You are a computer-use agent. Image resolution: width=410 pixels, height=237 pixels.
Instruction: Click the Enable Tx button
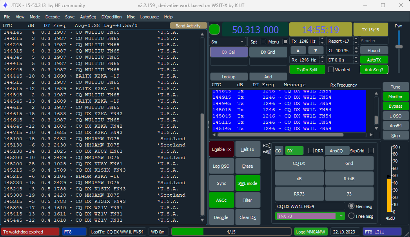221,149
